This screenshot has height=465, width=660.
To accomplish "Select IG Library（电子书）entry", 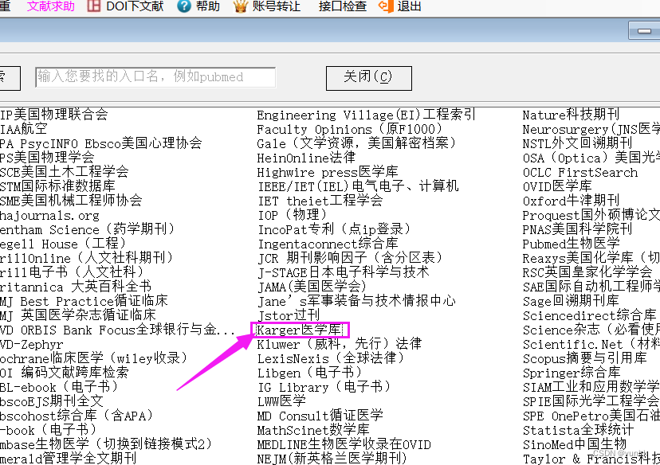I will (324, 387).
